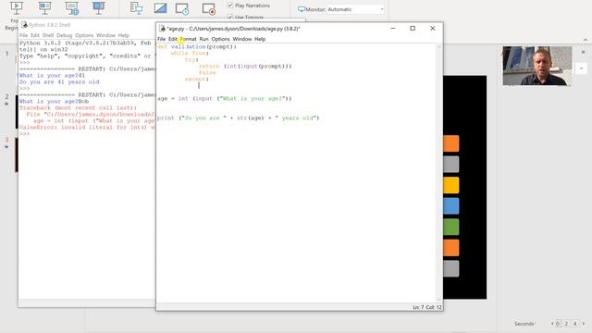Collapse the PowerPoint ribbon
The height and width of the screenshot is (333, 592).
point(586,39)
